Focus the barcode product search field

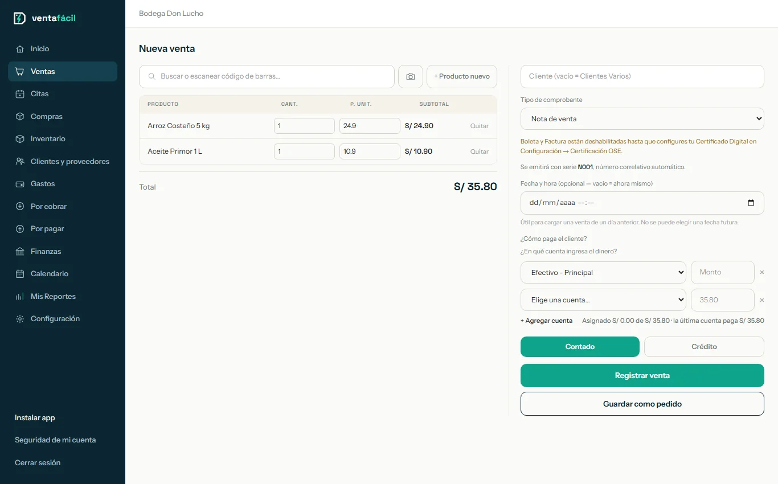click(267, 76)
